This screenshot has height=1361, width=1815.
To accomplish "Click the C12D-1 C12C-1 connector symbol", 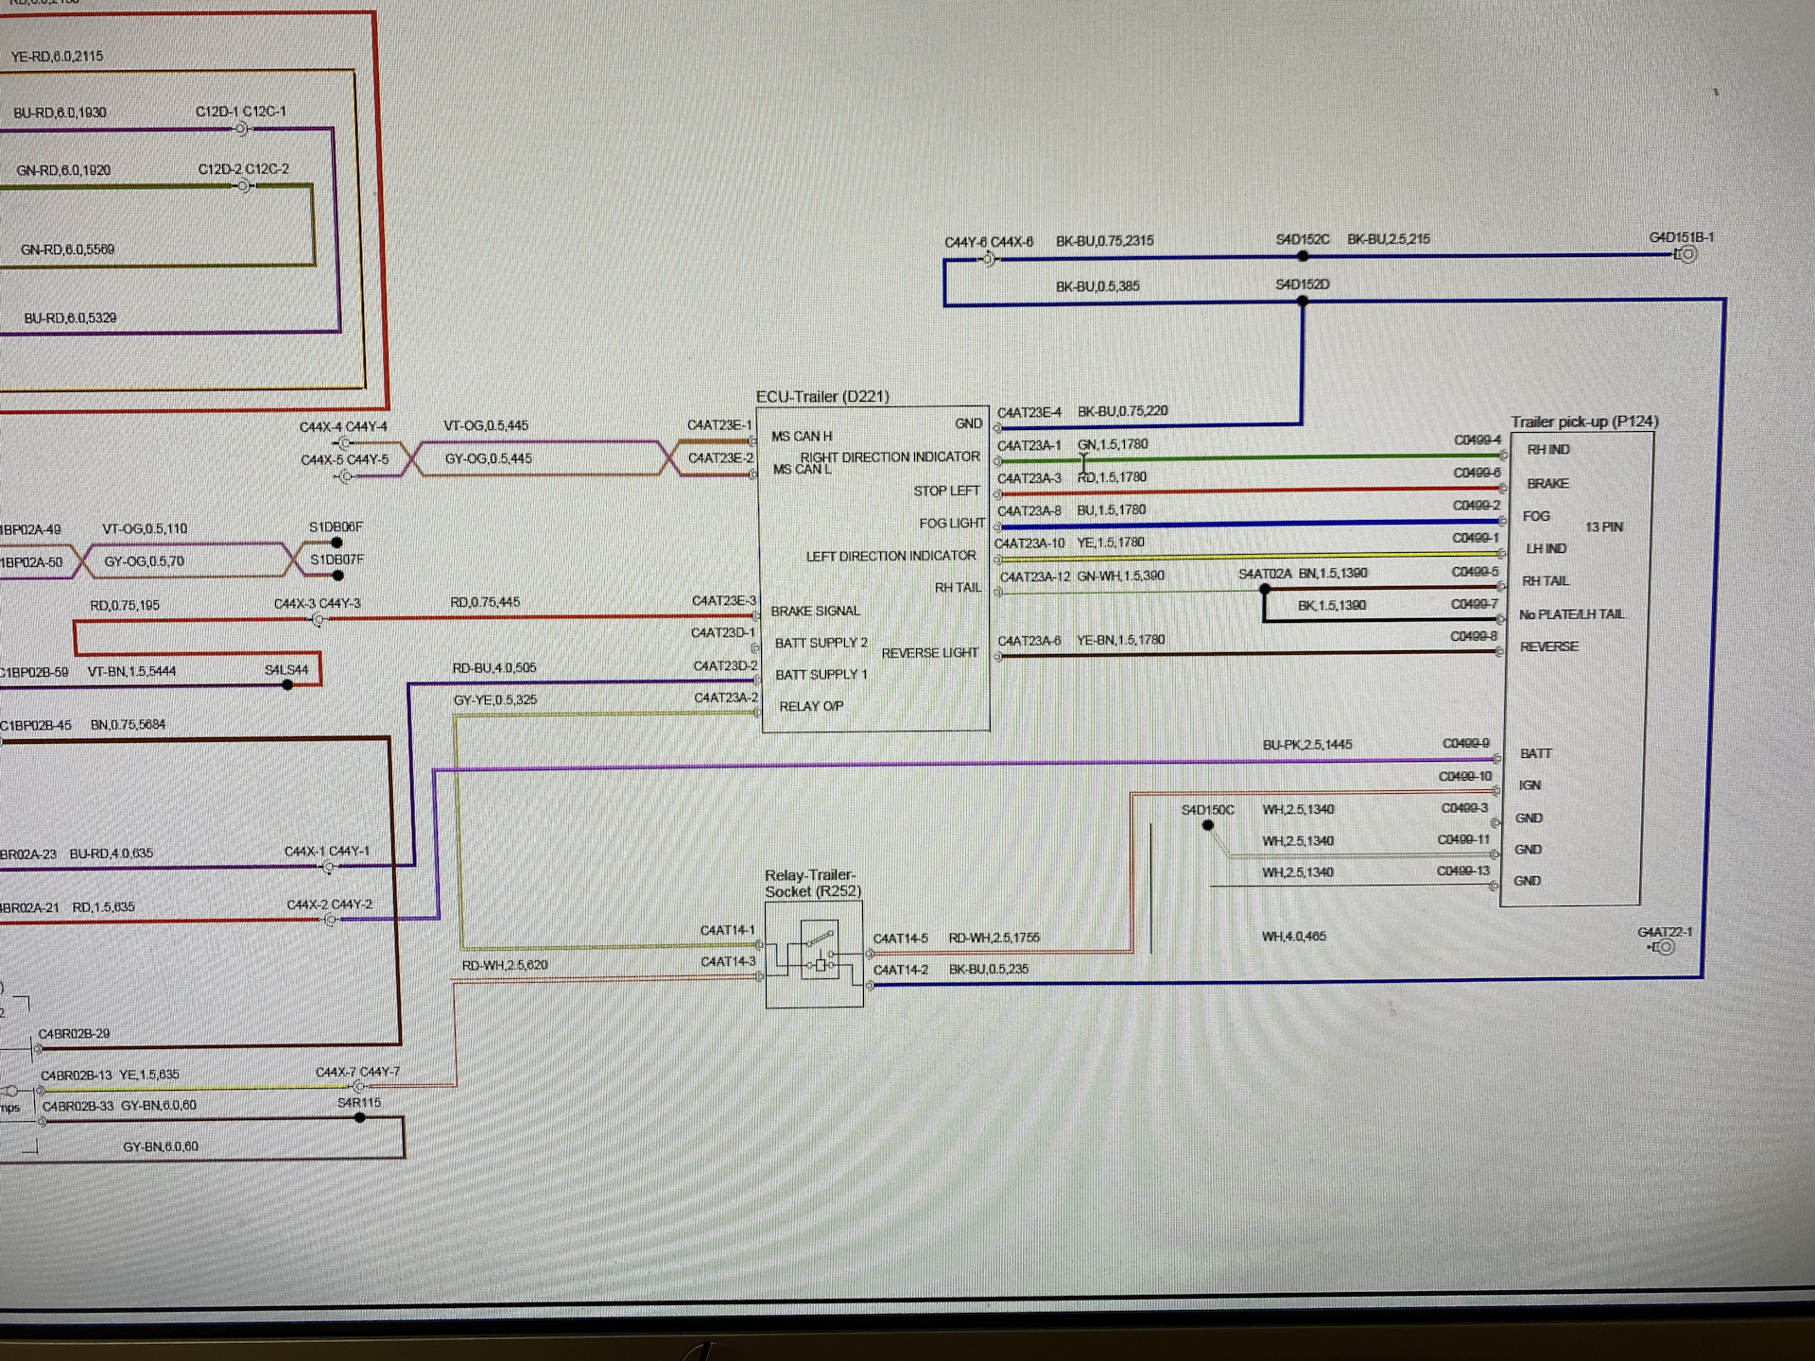I will pyautogui.click(x=241, y=129).
